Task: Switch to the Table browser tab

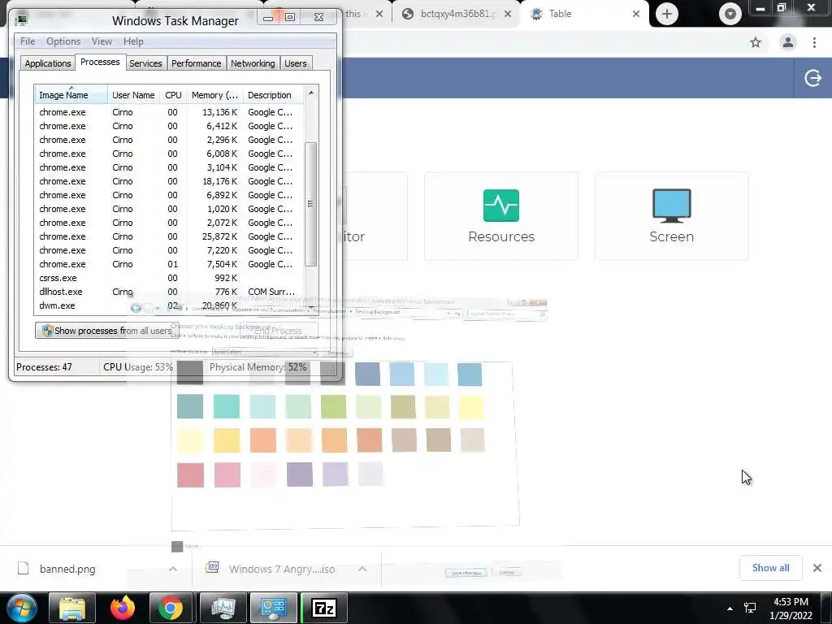Action: pyautogui.click(x=583, y=14)
